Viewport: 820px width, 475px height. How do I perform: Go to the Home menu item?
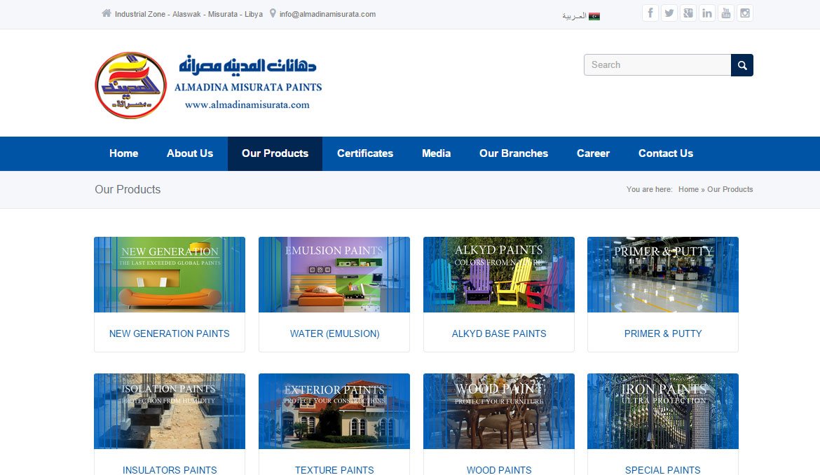click(123, 153)
